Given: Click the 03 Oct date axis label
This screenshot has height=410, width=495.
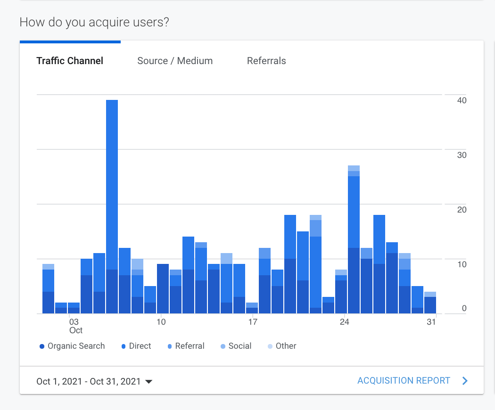Looking at the screenshot, I should point(75,326).
